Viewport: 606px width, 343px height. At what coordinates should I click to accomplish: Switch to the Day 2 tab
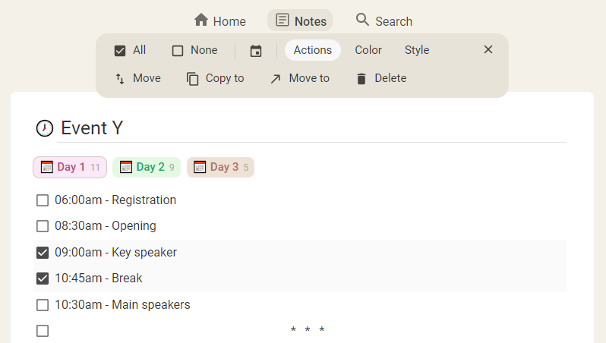pyautogui.click(x=147, y=167)
